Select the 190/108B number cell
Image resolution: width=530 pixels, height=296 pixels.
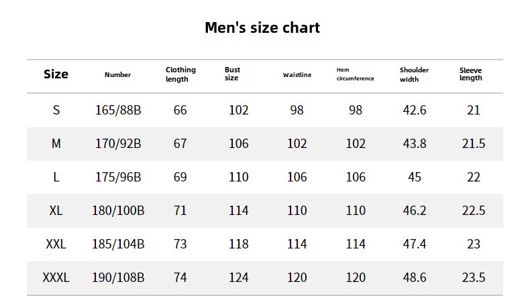(118, 277)
